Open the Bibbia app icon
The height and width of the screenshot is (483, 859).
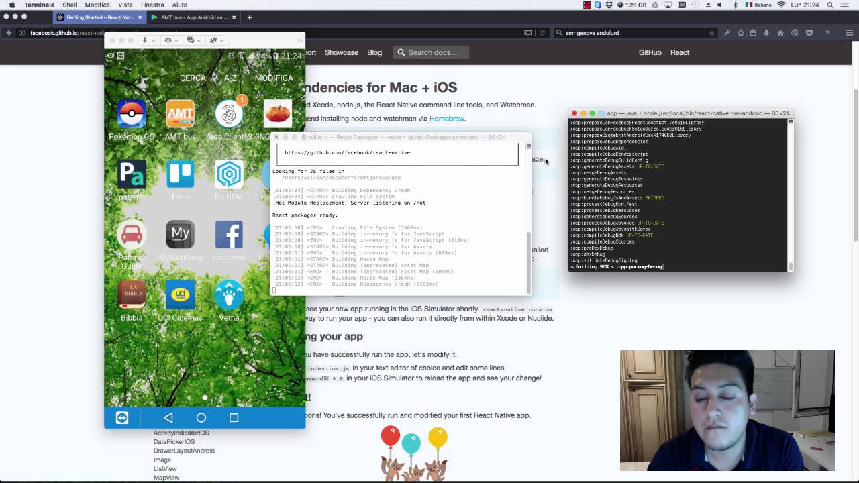[x=132, y=295]
